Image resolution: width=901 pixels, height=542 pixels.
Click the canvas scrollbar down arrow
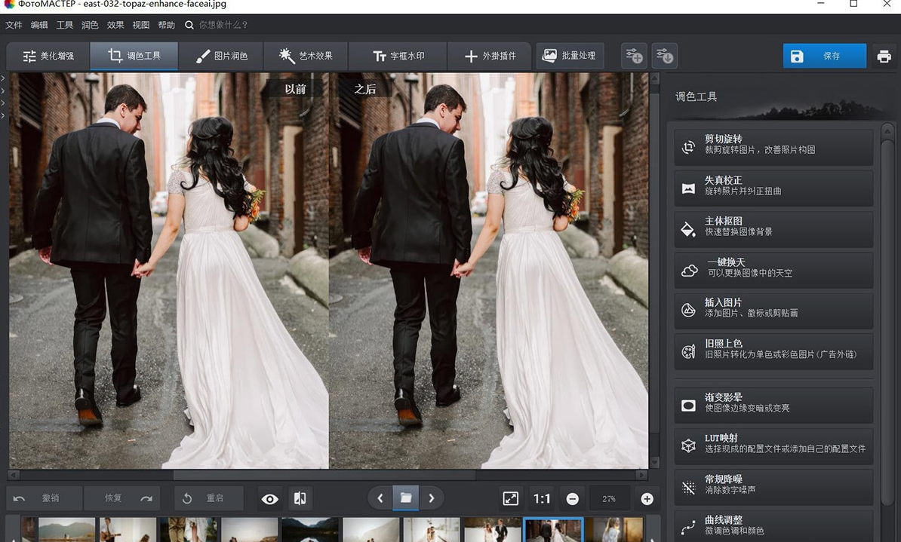(654, 463)
